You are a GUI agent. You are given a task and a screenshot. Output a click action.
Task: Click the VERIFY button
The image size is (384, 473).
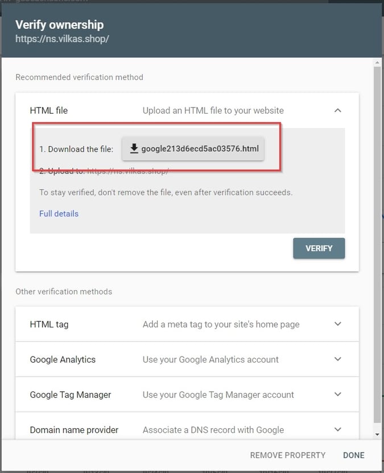[x=319, y=248]
